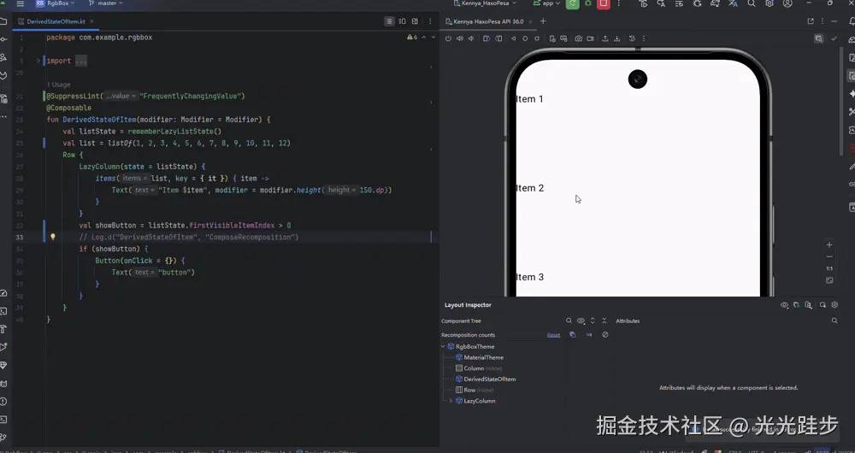Close the DerivedStateOfItem.kt tab
This screenshot has height=453, width=855.
pyautogui.click(x=91, y=22)
